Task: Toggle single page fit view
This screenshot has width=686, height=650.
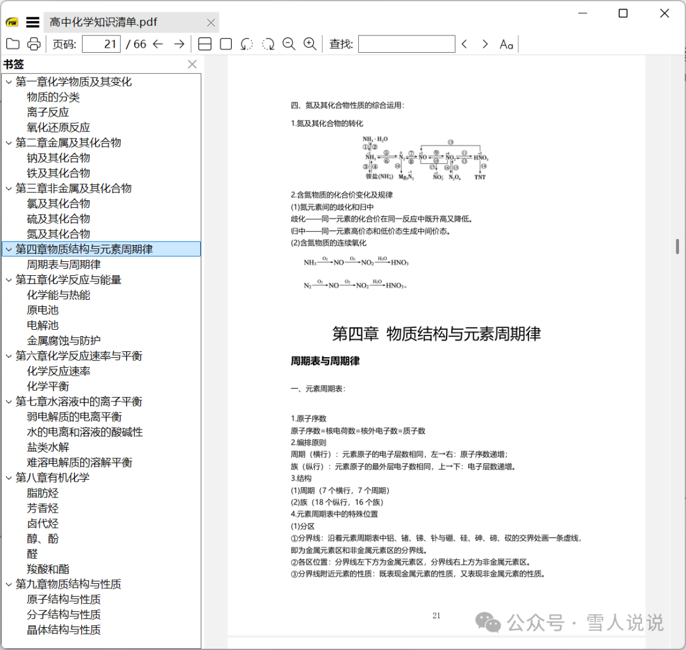Action: (x=225, y=44)
